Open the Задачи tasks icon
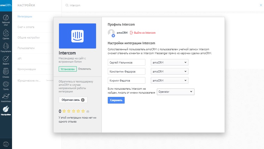Viewport: 264px width, 149px height. click(x=6, y=59)
